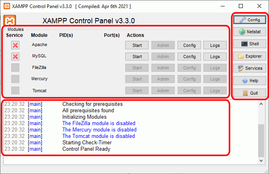The width and height of the screenshot is (269, 174).
Task: Click the Tomcat module name
Action: (x=39, y=91)
